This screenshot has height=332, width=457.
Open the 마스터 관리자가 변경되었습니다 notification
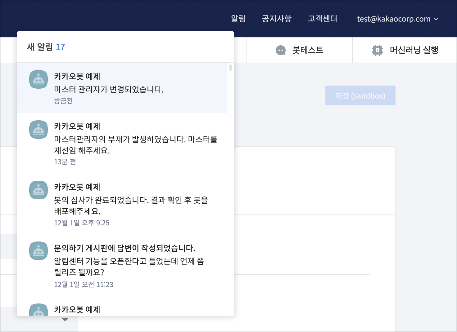(x=109, y=90)
